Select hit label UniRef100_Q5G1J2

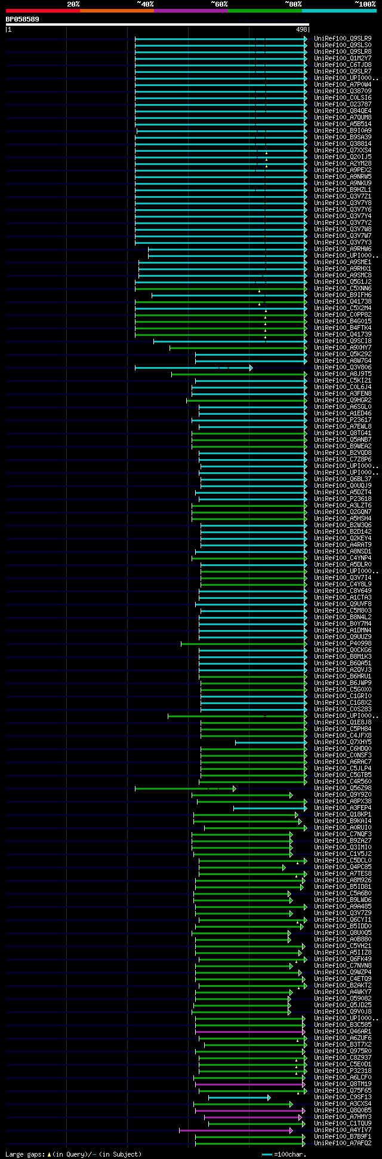[343, 282]
